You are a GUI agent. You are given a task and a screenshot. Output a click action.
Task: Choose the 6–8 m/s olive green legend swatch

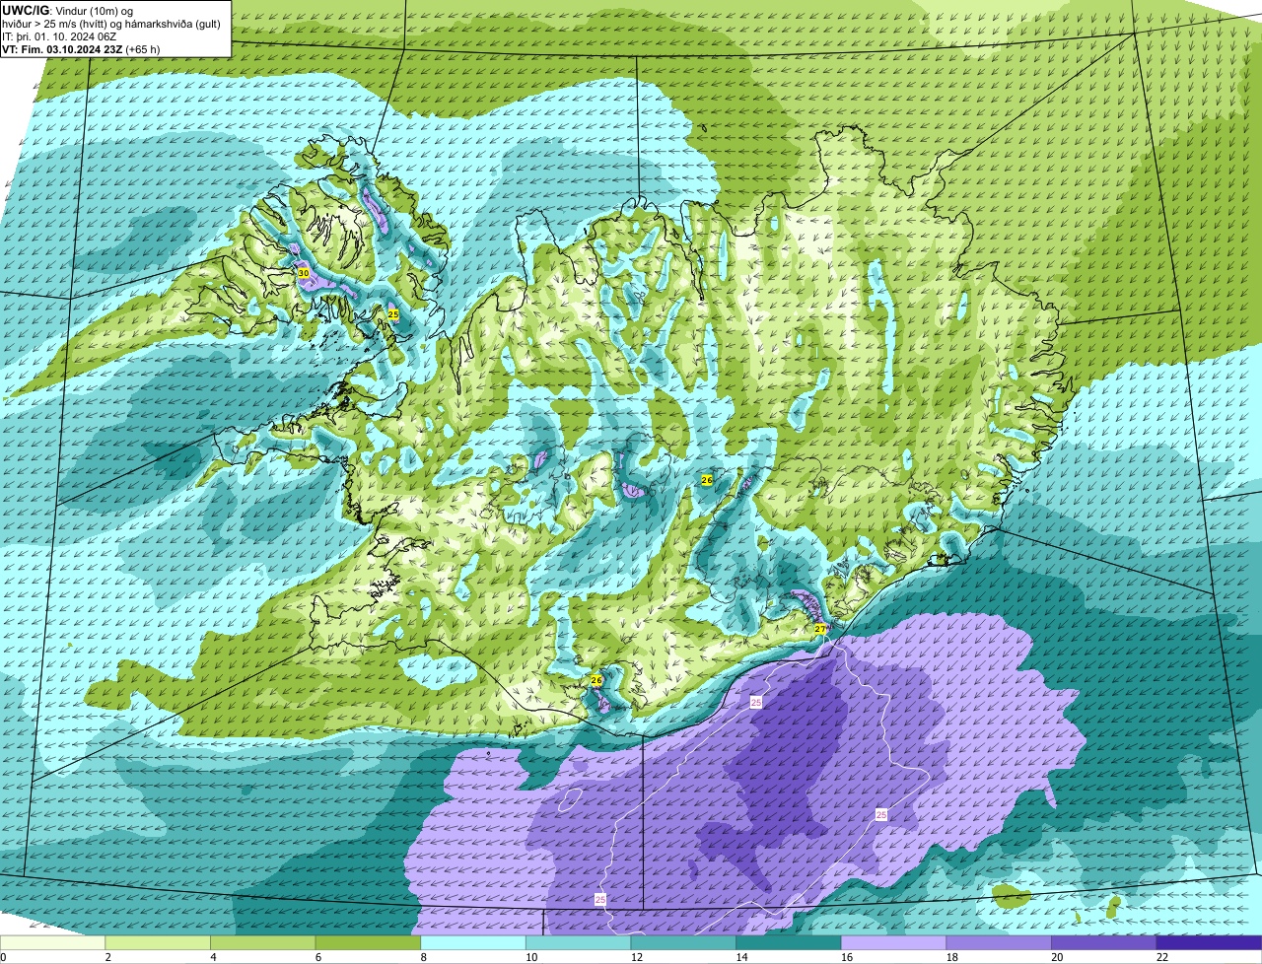(x=368, y=942)
